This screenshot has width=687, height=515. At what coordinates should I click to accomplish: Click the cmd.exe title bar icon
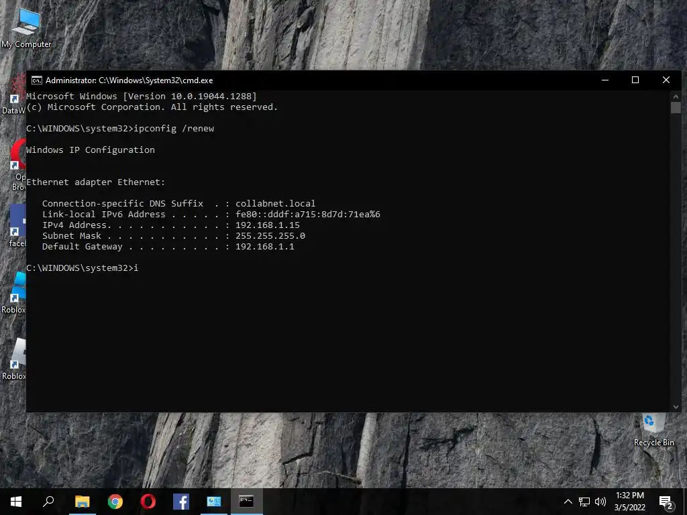tap(37, 80)
